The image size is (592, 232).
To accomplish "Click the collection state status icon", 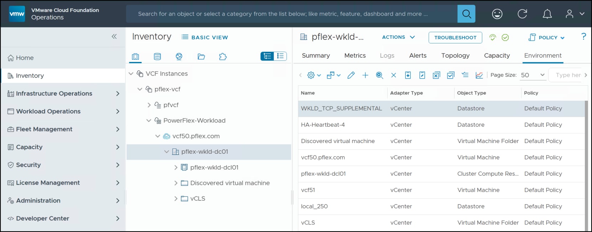I will tap(493, 37).
